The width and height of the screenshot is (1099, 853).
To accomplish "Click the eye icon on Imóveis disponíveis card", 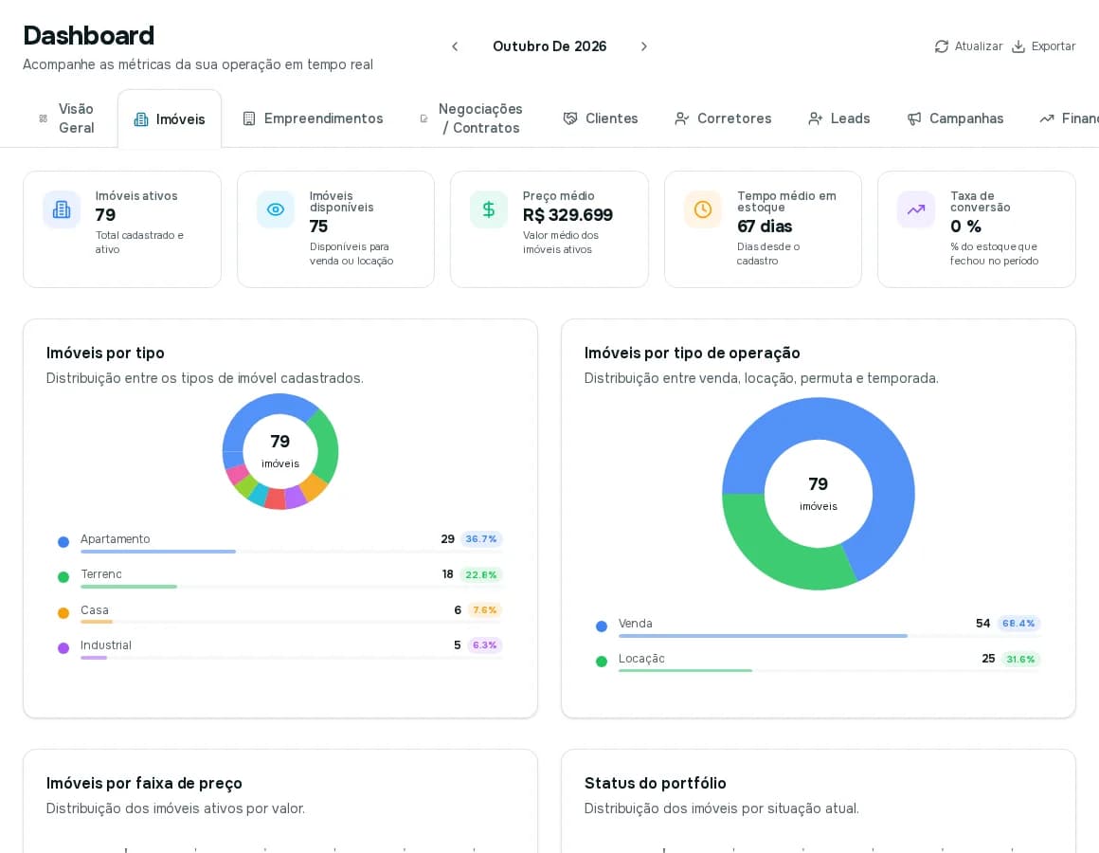I will [276, 209].
